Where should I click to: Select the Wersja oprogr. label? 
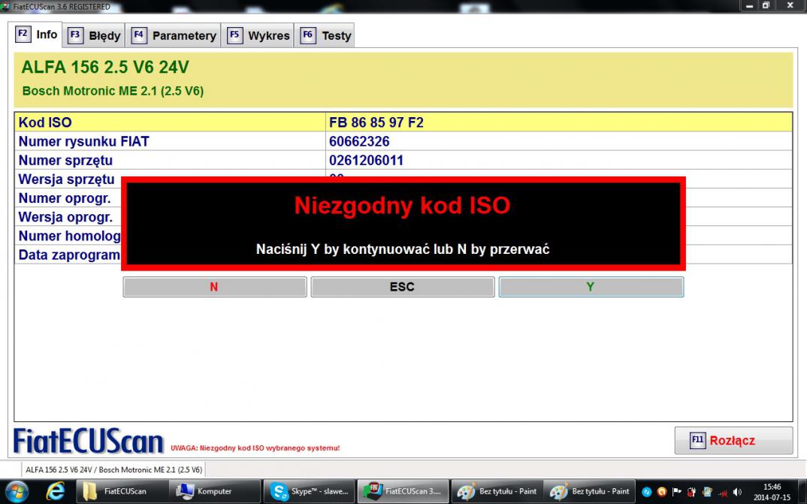(x=65, y=217)
